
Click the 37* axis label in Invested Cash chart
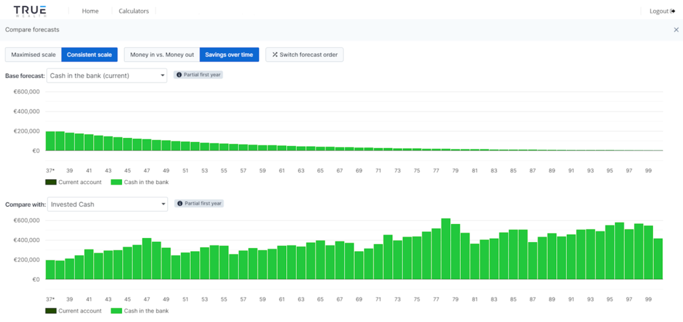50,299
